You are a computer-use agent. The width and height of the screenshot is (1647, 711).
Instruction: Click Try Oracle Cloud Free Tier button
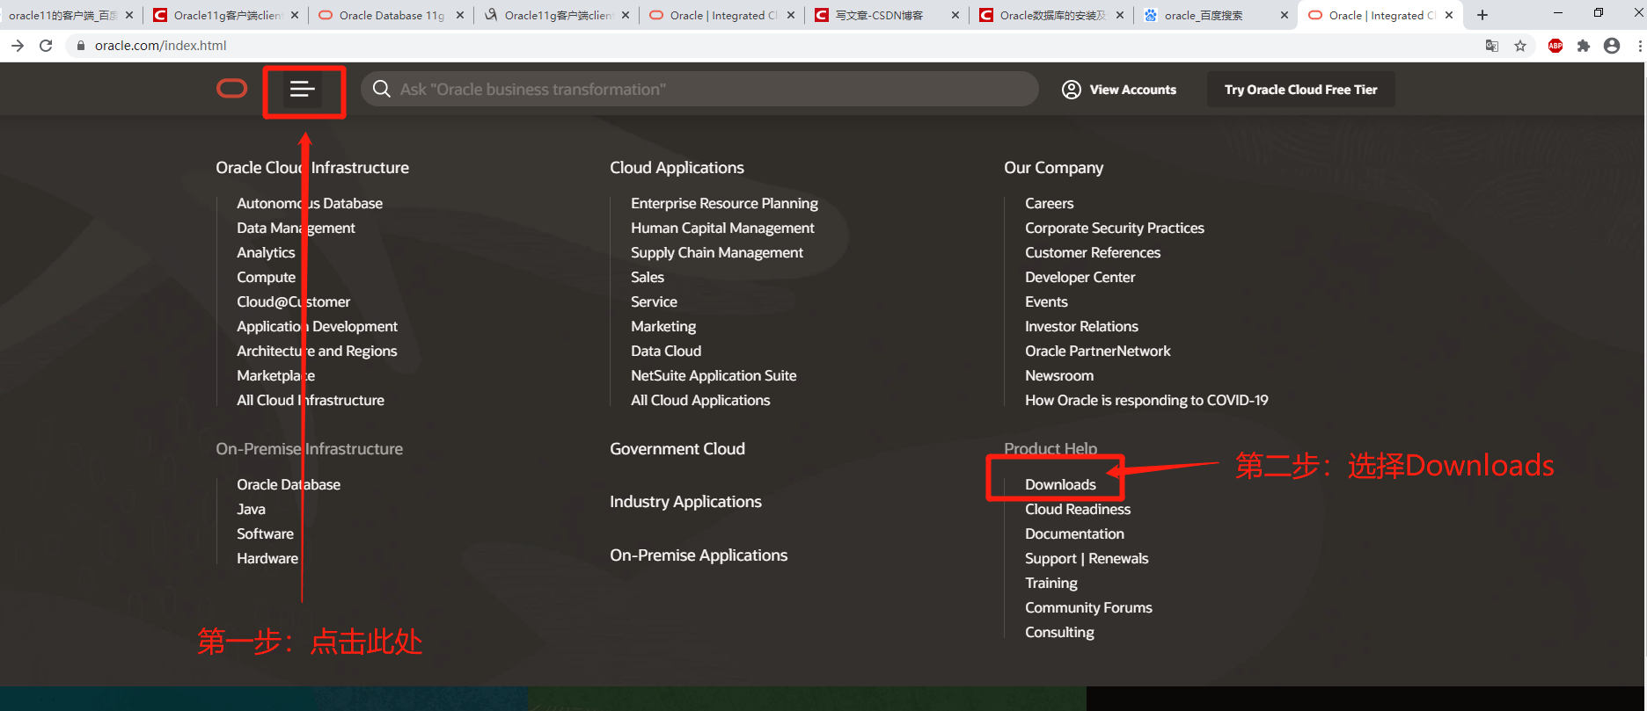(x=1300, y=90)
